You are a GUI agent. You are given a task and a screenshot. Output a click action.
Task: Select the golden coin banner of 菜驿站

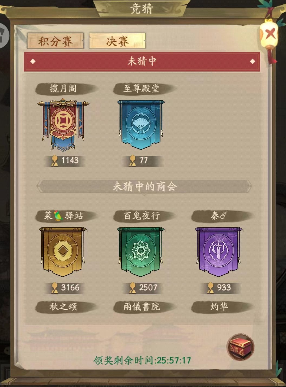63,252
